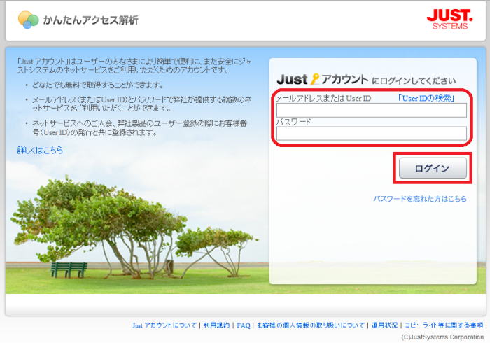Click the パスワード label above its field
490x343 pixels.
tap(294, 122)
